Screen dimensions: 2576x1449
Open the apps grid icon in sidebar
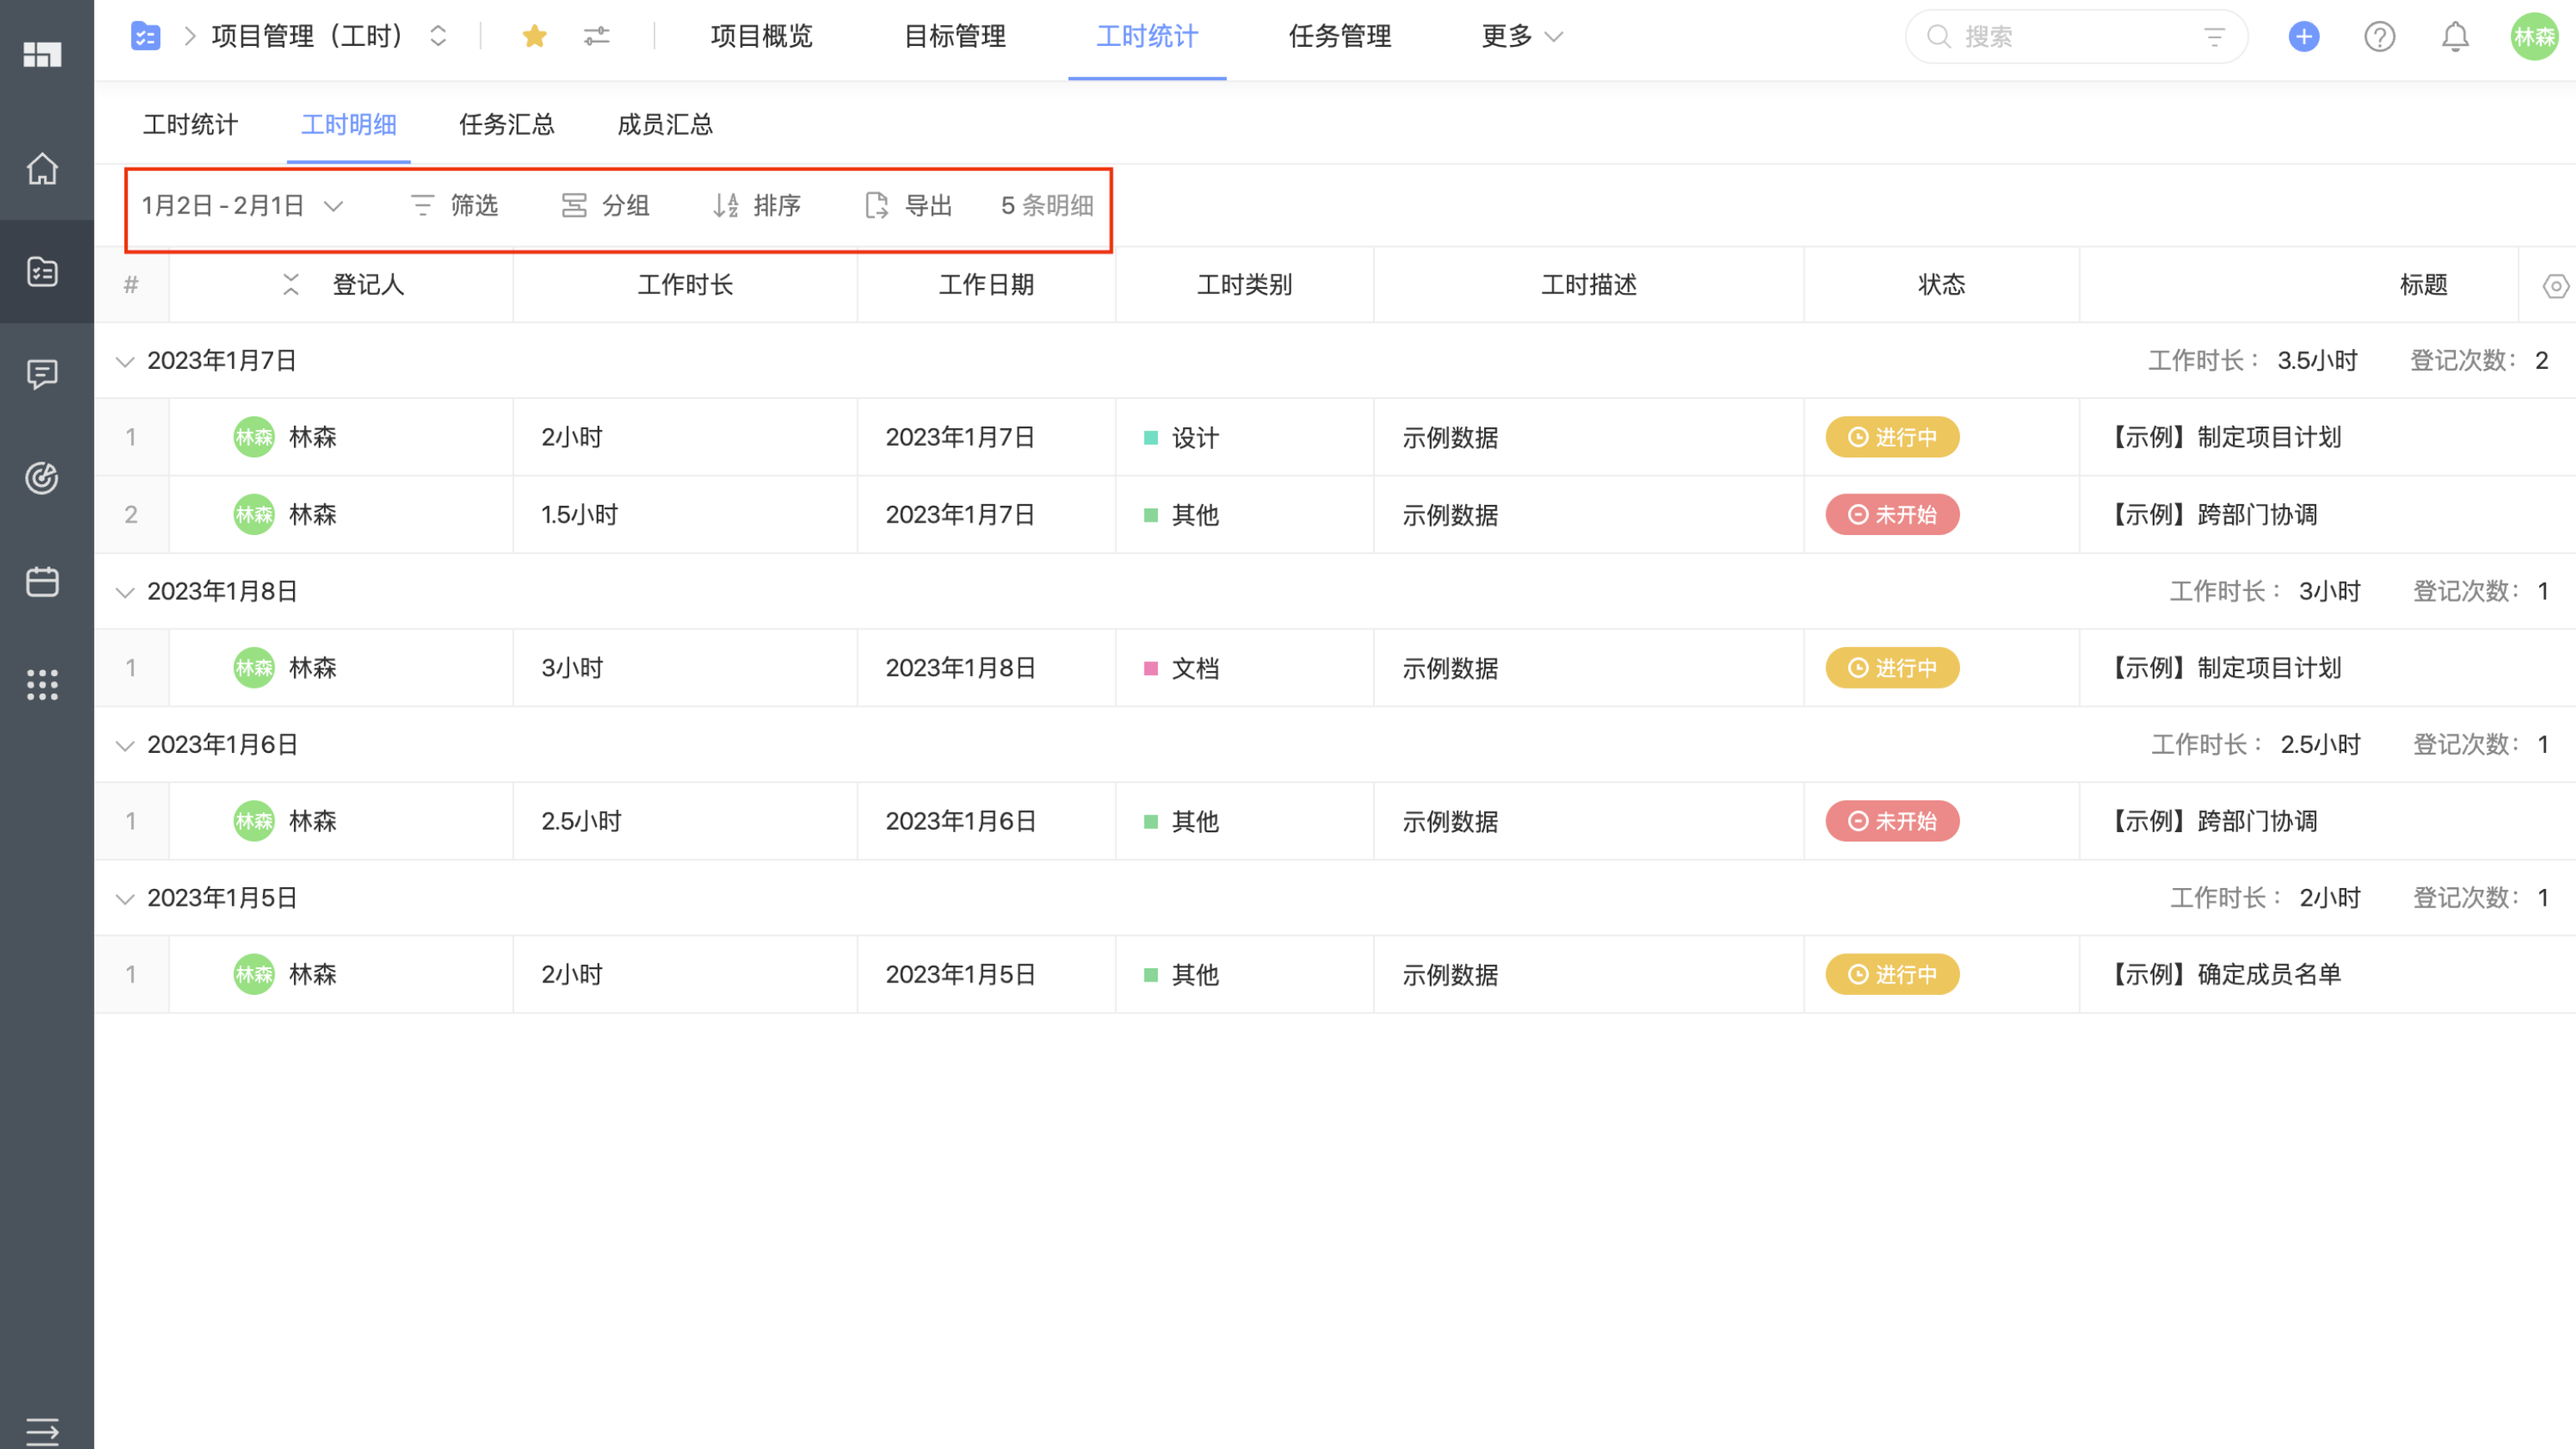coord(42,684)
